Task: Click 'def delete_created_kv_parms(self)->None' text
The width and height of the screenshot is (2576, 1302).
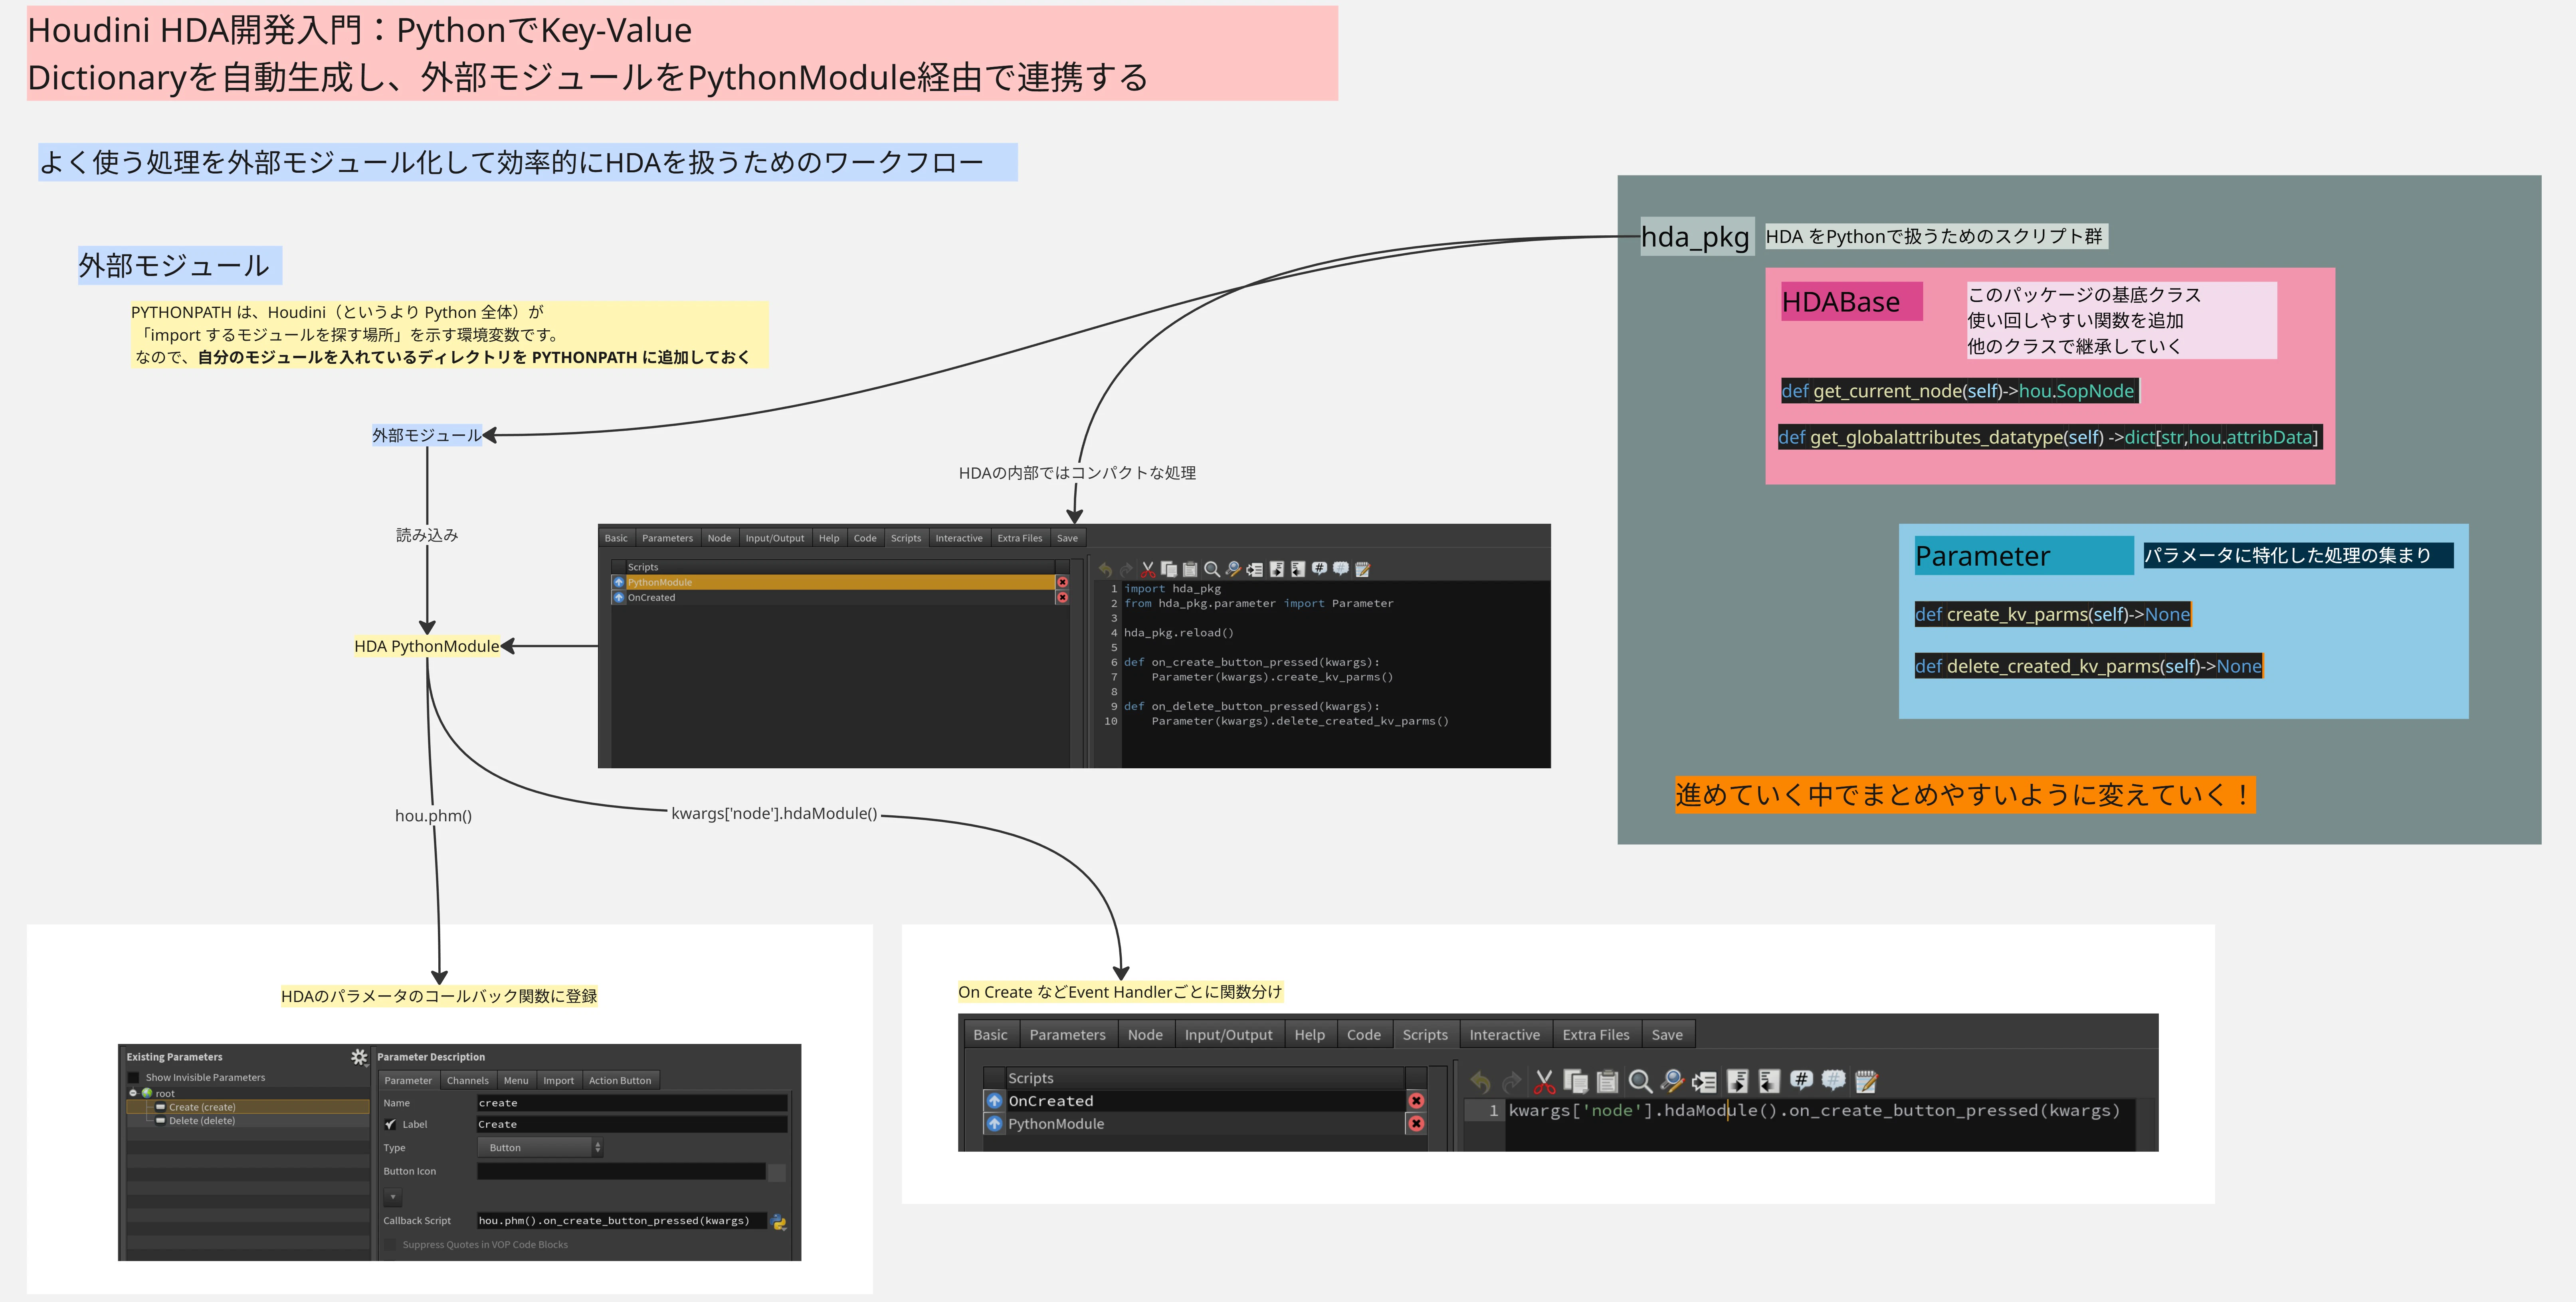Action: coord(2088,667)
